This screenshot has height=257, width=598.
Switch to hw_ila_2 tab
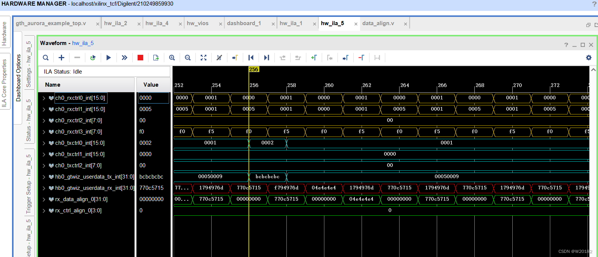tap(115, 23)
